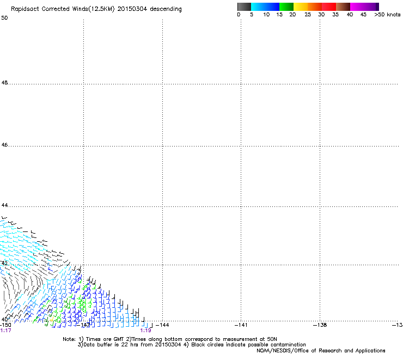The width and height of the screenshot is (403, 354).
Task: Click the 'Black circles indicate possible contamination' note
Action: pos(248,345)
